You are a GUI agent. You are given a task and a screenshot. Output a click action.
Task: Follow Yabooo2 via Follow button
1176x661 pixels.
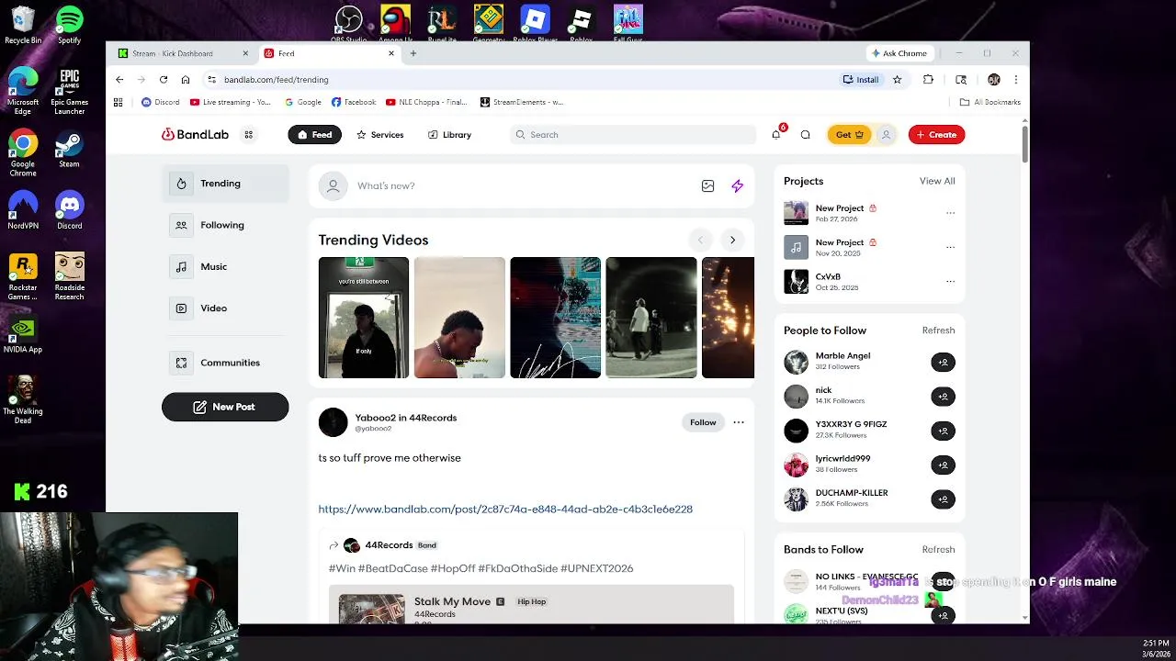click(703, 422)
